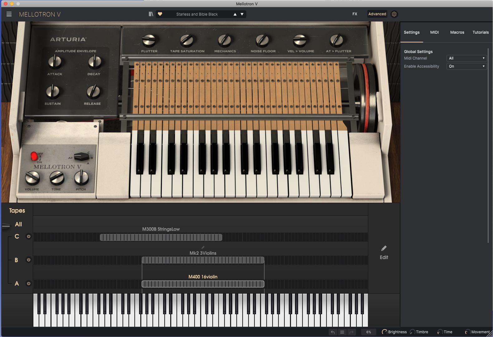Click the Time macro knob
Screen dimensions: 493x337
click(x=440, y=332)
